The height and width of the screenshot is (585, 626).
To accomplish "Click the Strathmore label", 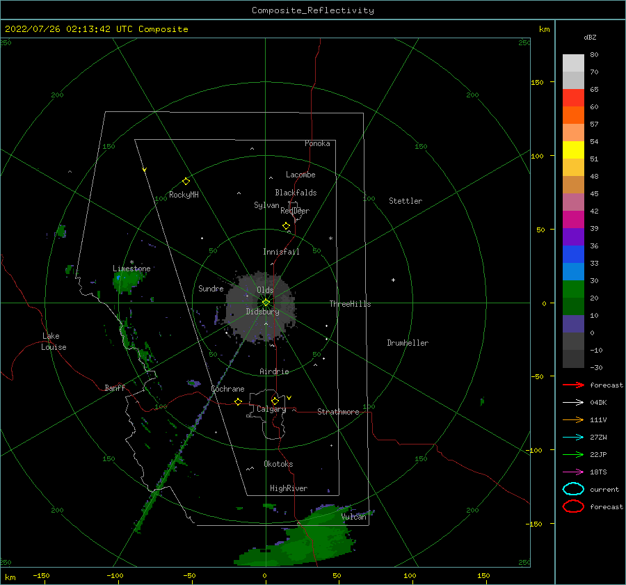I will (338, 412).
